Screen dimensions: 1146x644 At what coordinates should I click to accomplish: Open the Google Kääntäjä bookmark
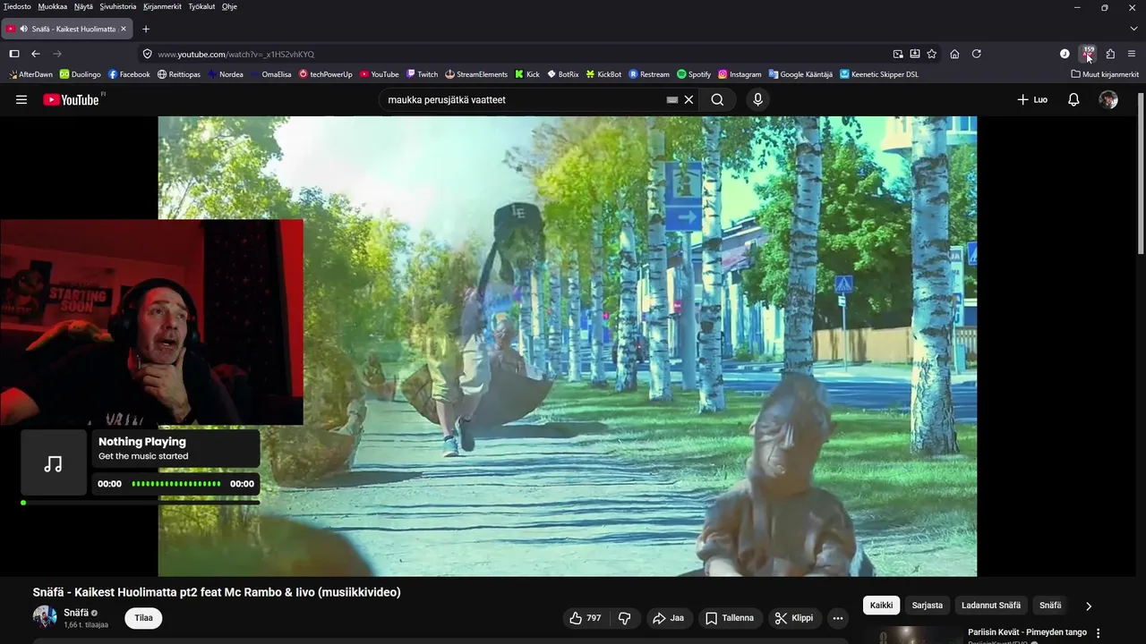point(800,74)
